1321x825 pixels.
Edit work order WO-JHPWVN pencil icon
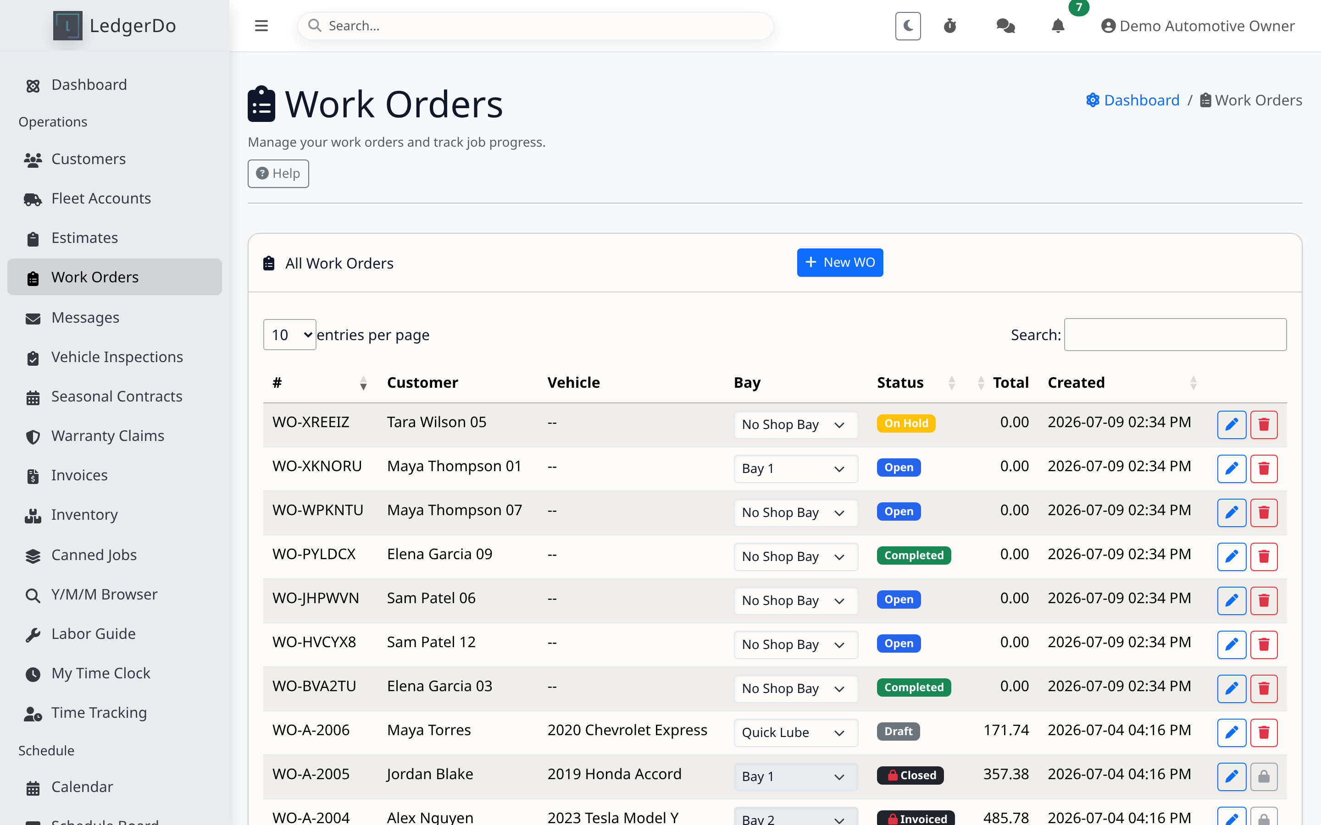pyautogui.click(x=1232, y=601)
